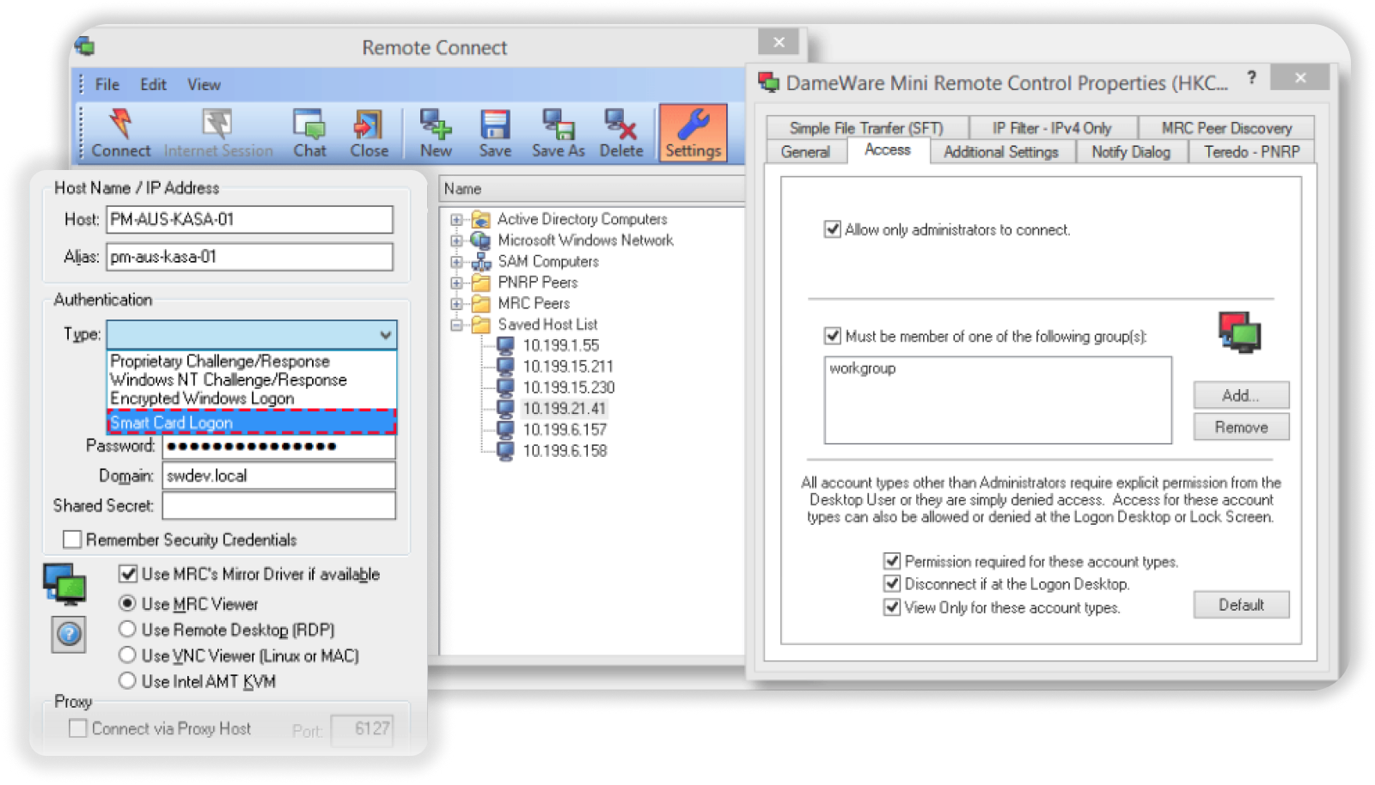Screen dimensions: 1375x785
Task: Click the Close session toolbar icon
Action: point(369,125)
